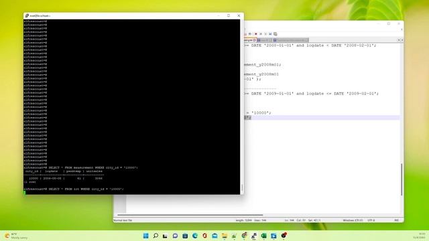Click result row 10000 in terminal

[x=65, y=179]
